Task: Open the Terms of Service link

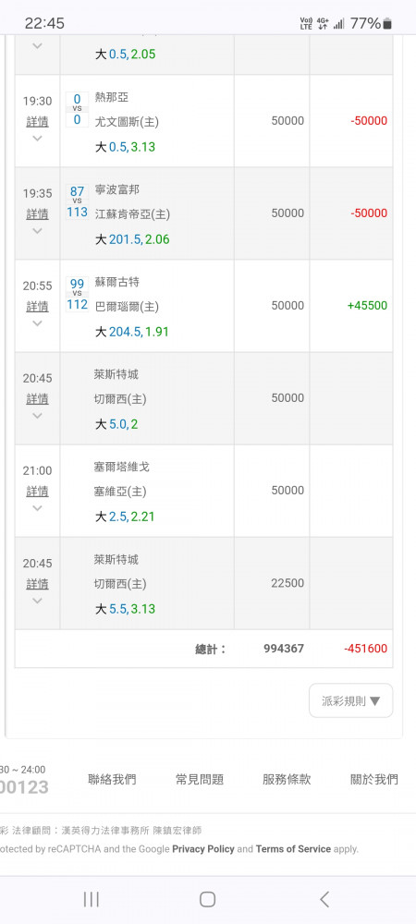Action: 293,849
